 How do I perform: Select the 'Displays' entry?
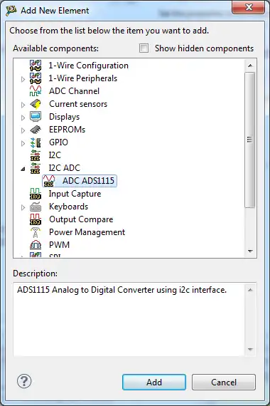click(65, 117)
